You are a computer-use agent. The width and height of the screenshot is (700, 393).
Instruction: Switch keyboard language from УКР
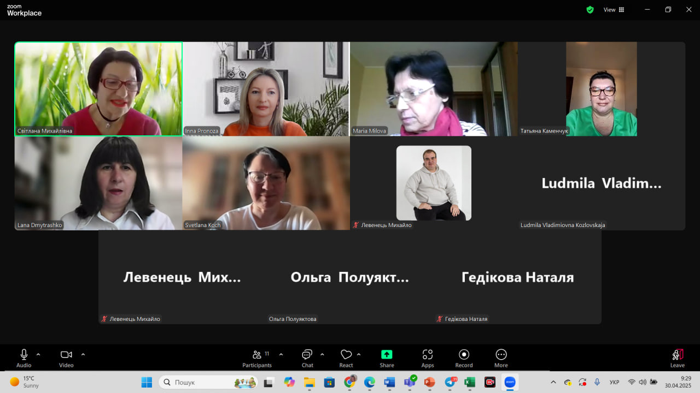click(614, 382)
